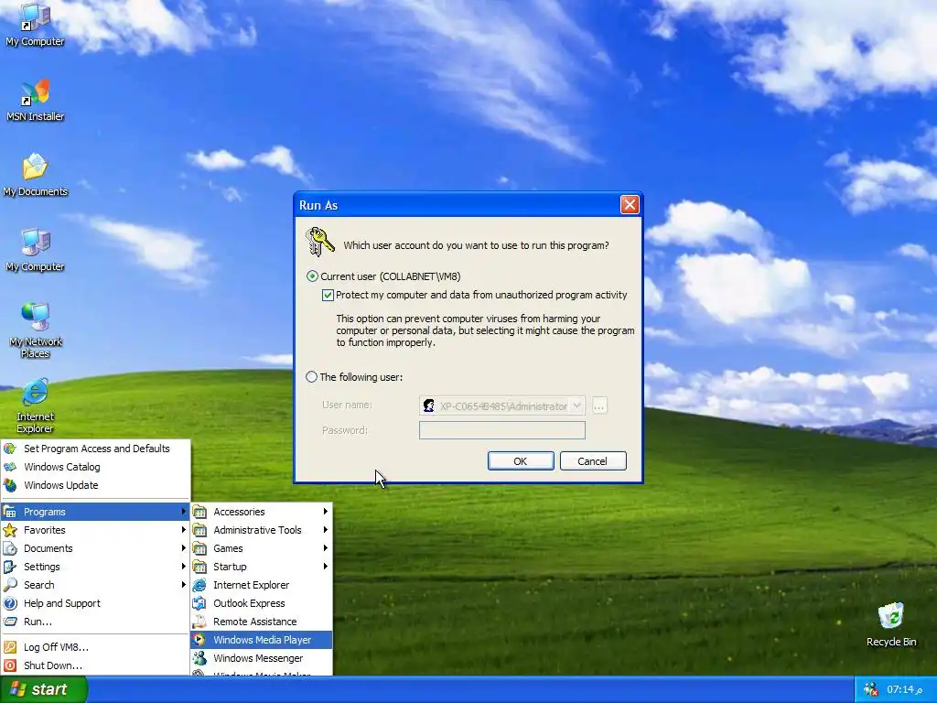The image size is (937, 703).
Task: Expand the Accessories submenu
Action: point(261,512)
